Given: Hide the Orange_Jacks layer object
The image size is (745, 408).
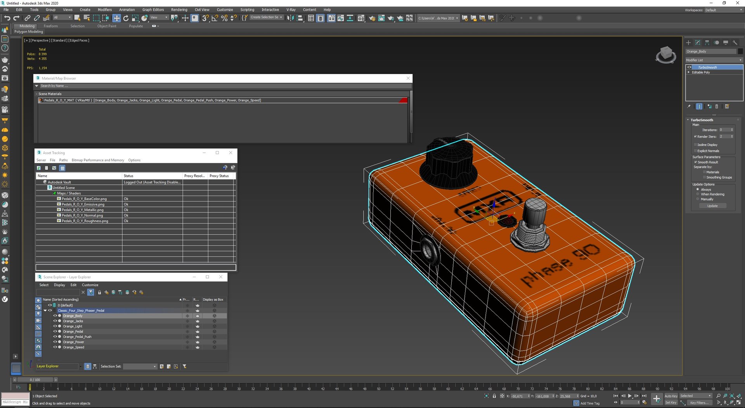Looking at the screenshot, I should (55, 321).
